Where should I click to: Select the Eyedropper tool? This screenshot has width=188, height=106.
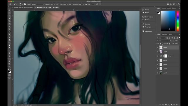(x=9, y=26)
